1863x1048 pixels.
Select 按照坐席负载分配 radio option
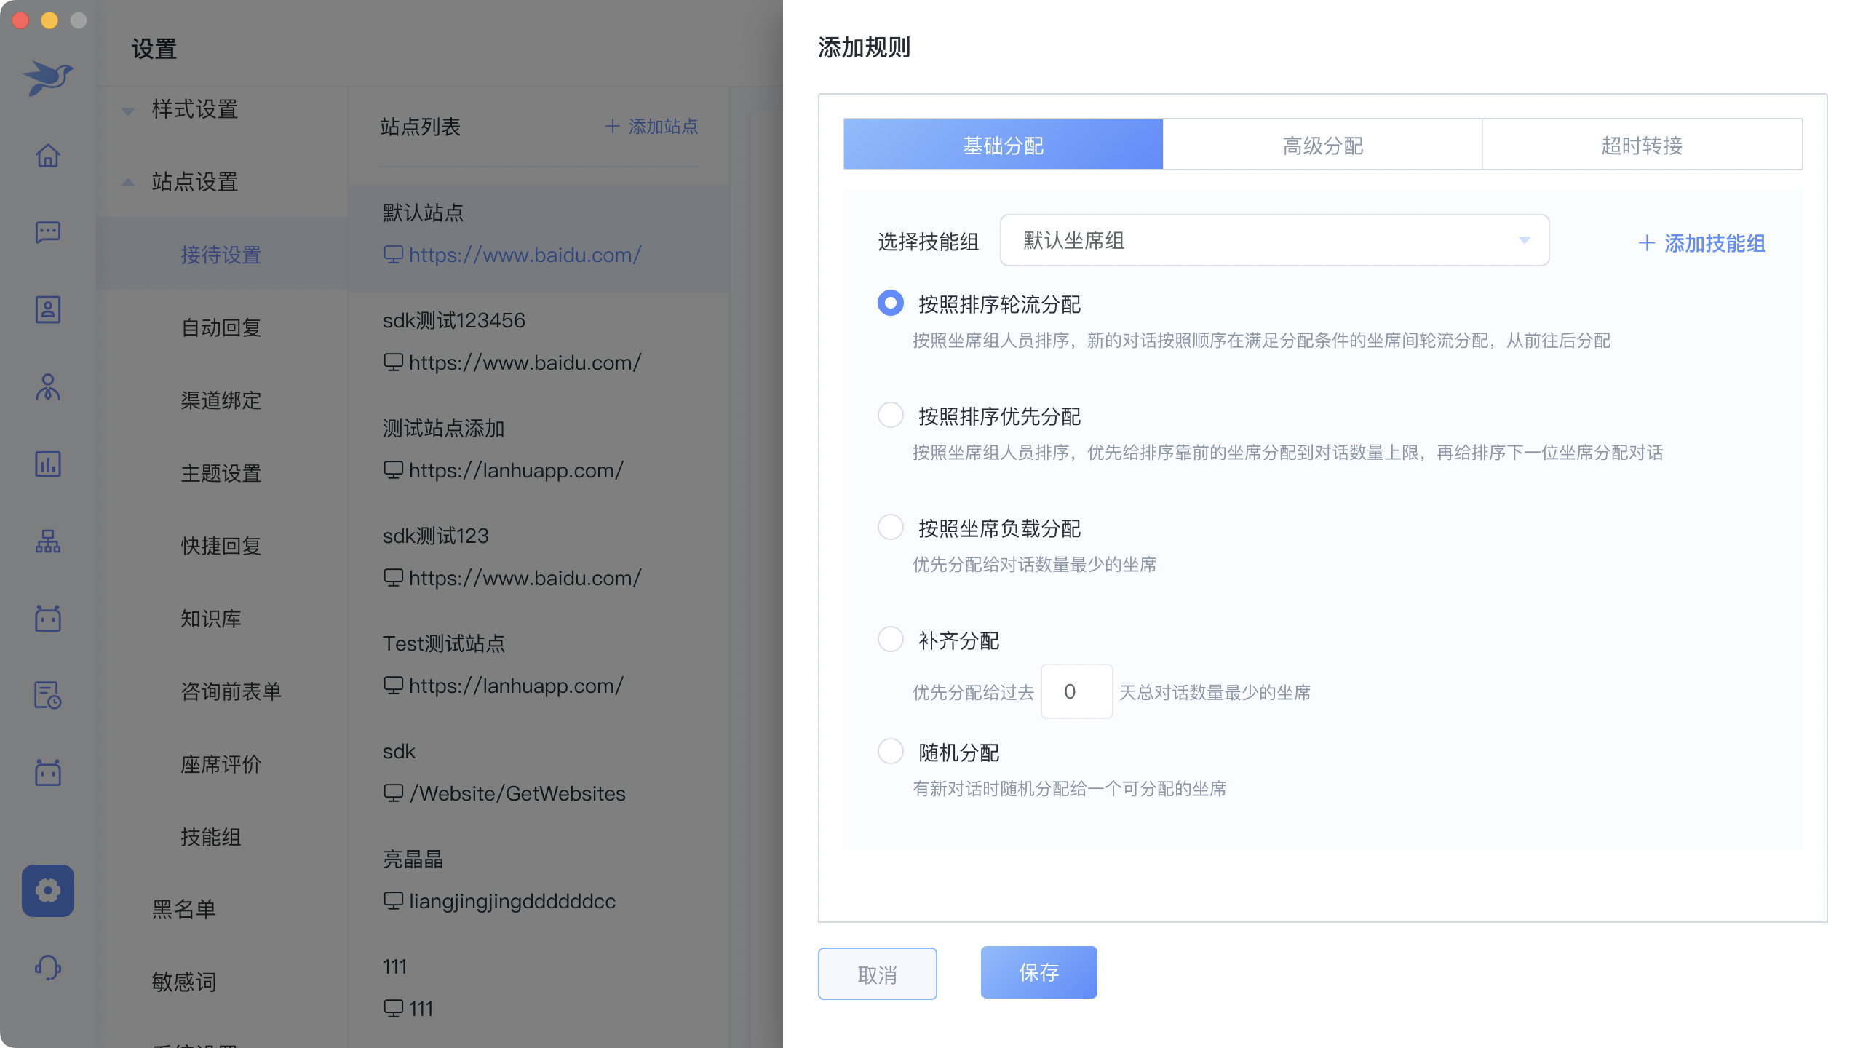[x=890, y=528]
